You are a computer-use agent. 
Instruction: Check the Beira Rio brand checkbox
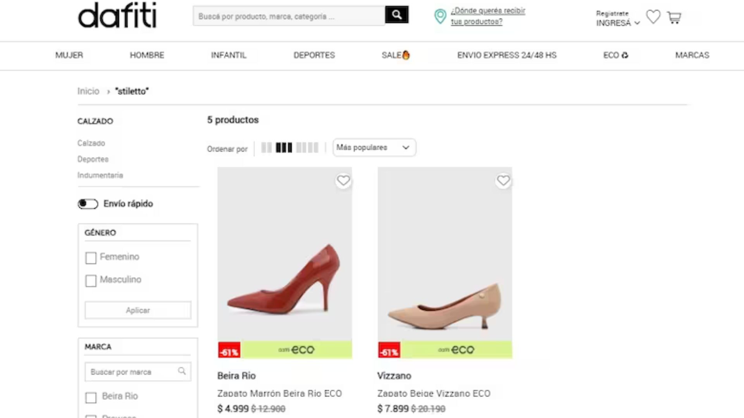click(91, 397)
